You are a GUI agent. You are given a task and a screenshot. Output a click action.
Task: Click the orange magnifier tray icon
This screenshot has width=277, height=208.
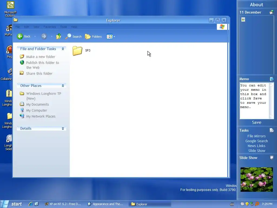257,204
